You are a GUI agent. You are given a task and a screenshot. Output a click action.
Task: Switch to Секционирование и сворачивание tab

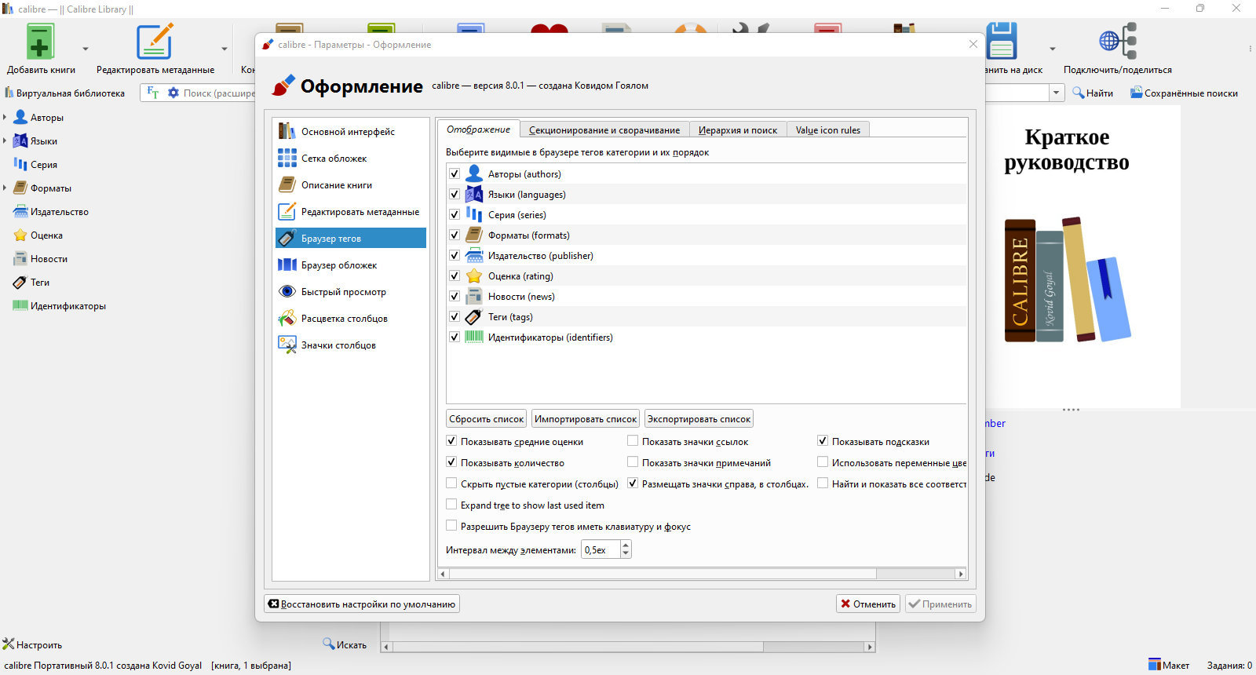point(604,130)
